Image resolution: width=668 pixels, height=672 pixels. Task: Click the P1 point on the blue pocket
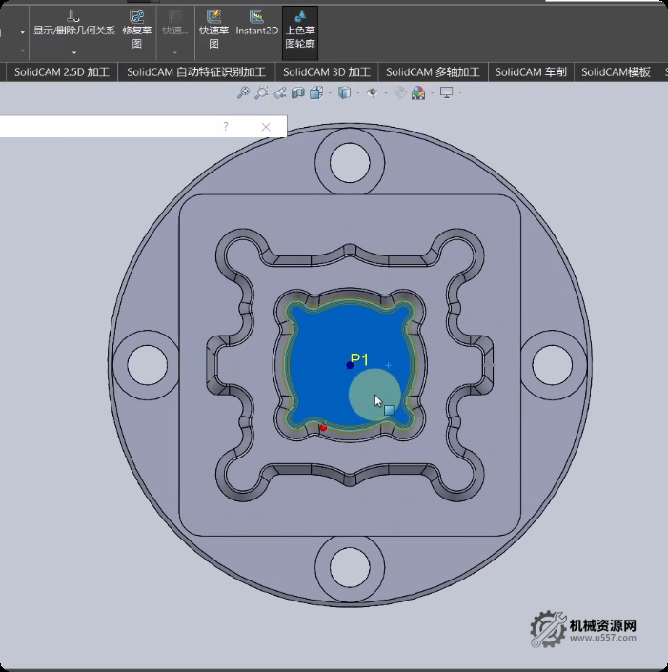[x=350, y=365]
